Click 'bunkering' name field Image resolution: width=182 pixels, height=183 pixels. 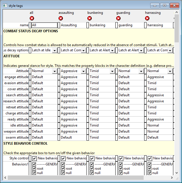tap(102, 25)
